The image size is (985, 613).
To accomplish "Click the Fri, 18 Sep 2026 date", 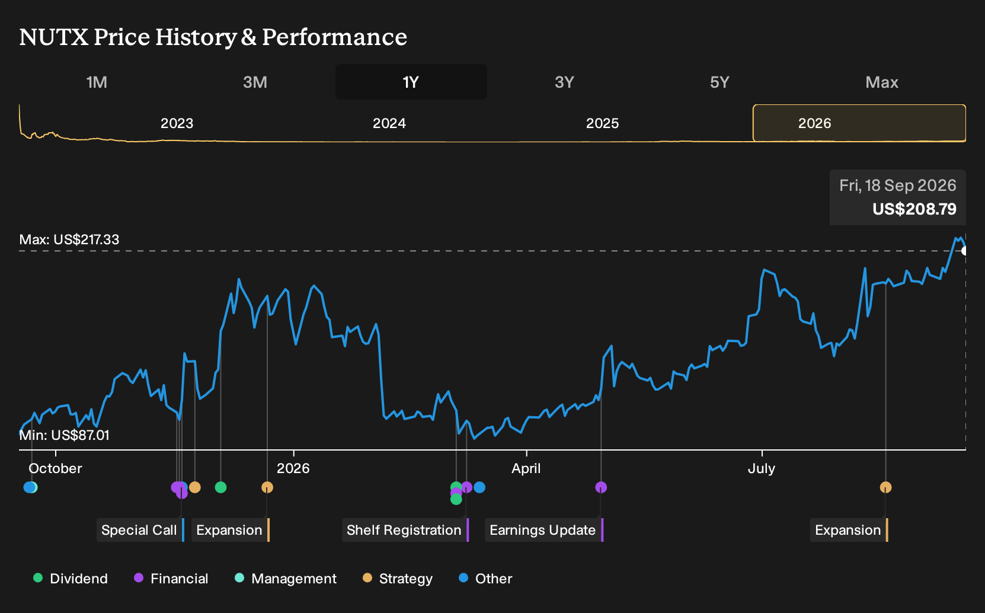I will (897, 186).
